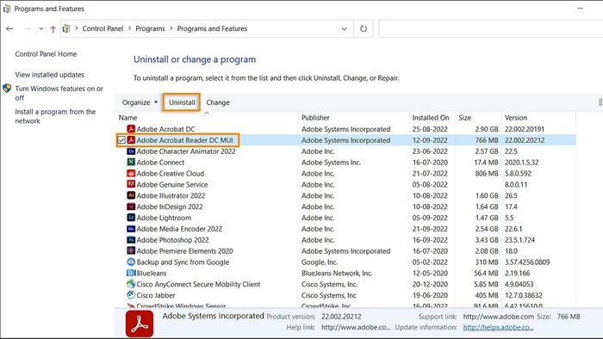Uncheck the Adobe Acrobat Reader DC MUI checkbox
603x339 pixels.
[x=121, y=140]
